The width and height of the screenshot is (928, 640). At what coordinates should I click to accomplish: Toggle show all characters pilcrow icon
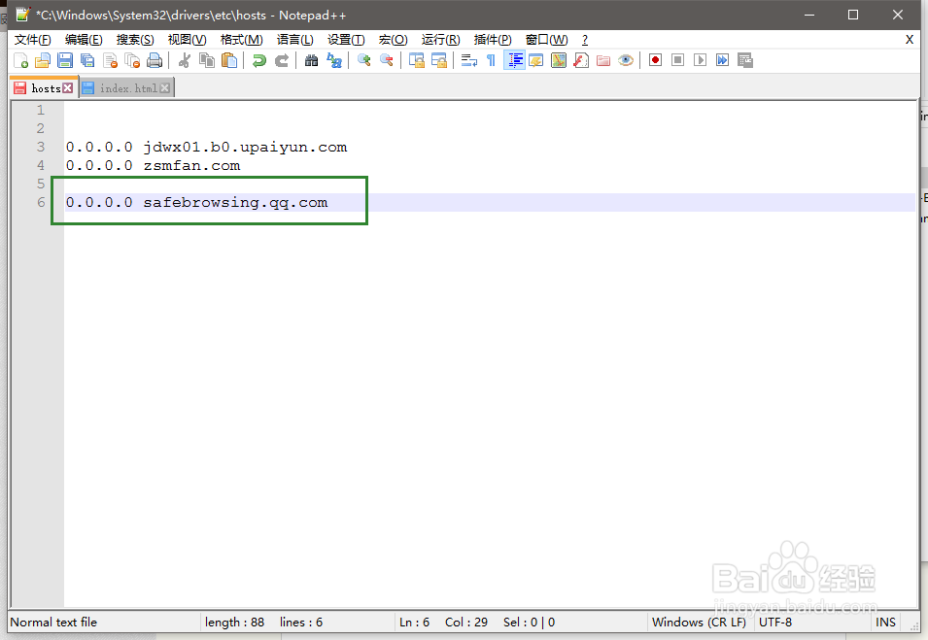point(492,60)
